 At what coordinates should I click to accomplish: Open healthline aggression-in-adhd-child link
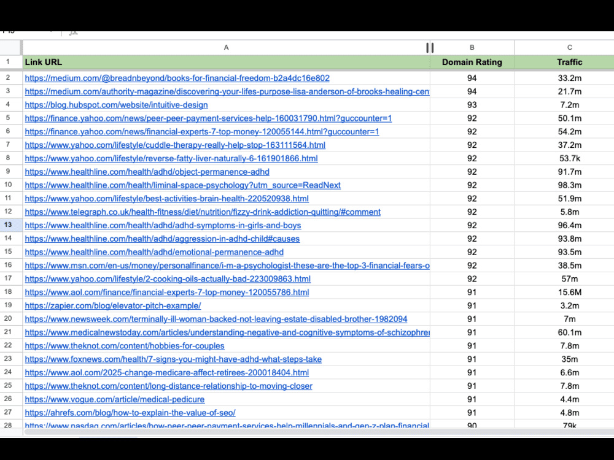click(162, 239)
